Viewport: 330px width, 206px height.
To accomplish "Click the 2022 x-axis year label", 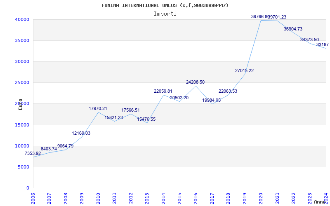I will (293, 198).
